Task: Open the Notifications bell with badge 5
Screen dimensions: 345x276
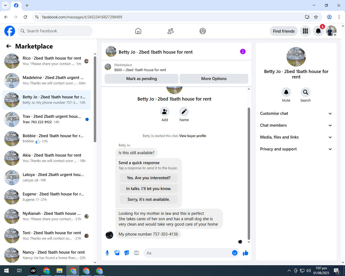Action: [x=318, y=31]
